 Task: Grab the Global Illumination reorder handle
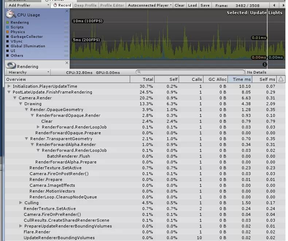66,46
